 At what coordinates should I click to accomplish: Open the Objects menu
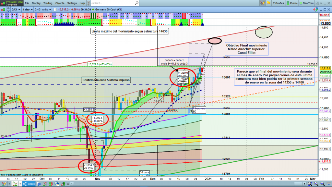click(60, 3)
